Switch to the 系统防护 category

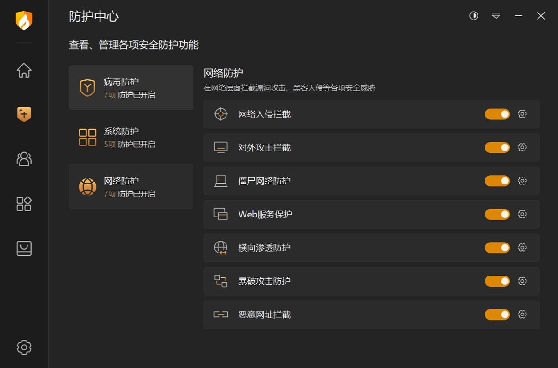[131, 137]
